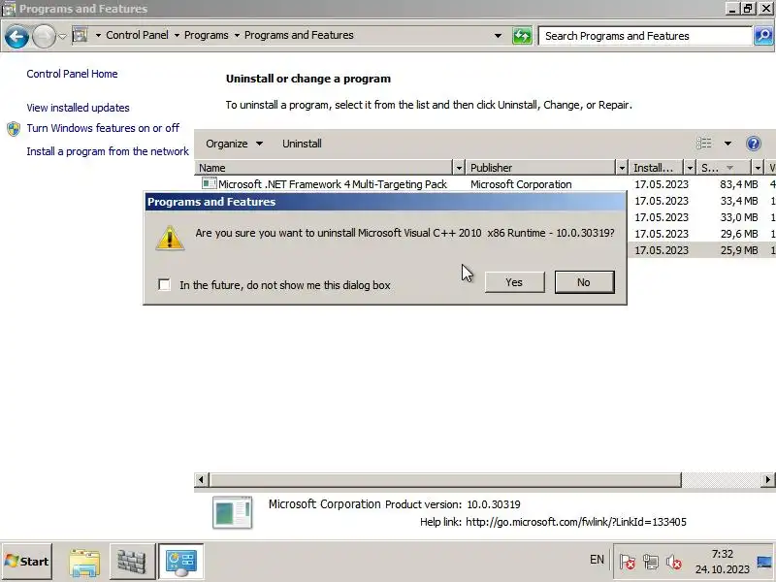Open Publisher column filter dropdown
The height and width of the screenshot is (582, 776).
click(x=622, y=168)
